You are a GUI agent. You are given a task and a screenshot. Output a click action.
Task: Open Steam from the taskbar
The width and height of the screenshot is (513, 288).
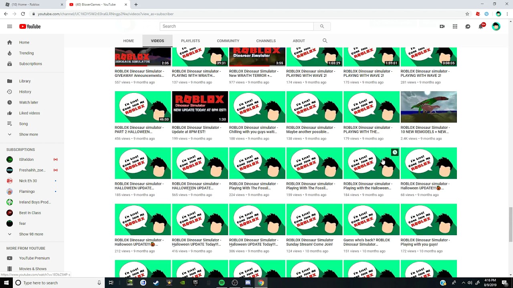(156, 283)
